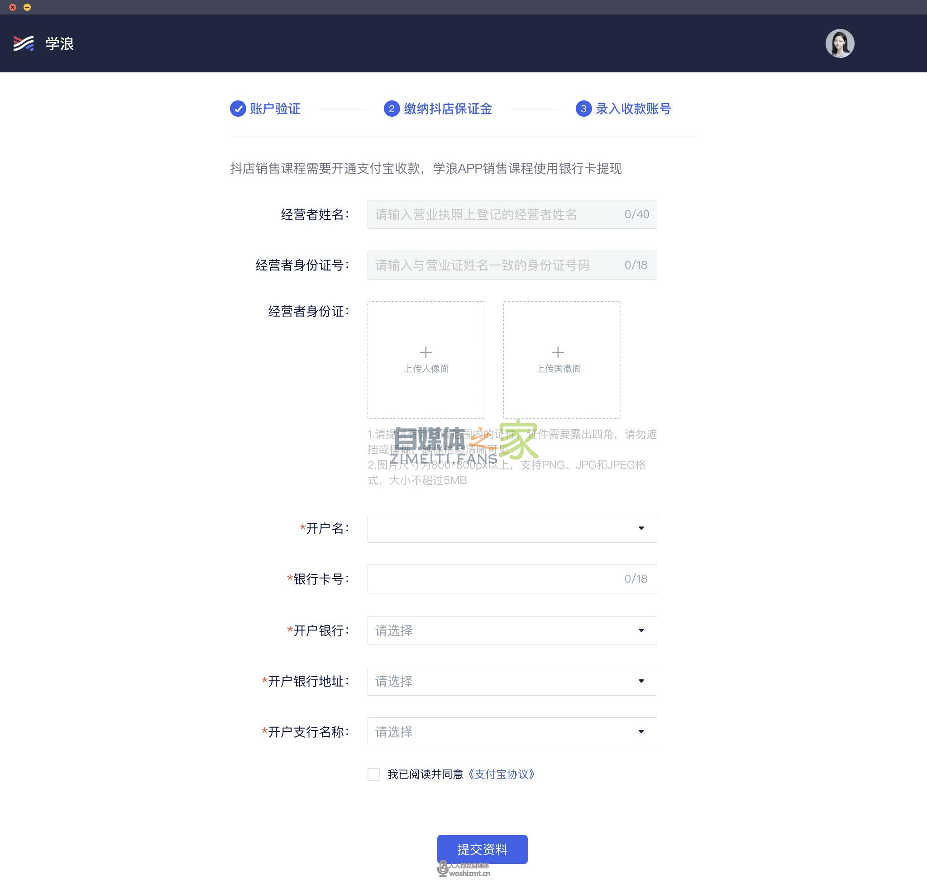Switch to 录入收款账号 step
This screenshot has width=927, height=882.
click(x=633, y=109)
